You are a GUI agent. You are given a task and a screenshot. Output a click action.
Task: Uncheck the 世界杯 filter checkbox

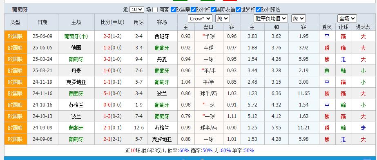pos(238,10)
